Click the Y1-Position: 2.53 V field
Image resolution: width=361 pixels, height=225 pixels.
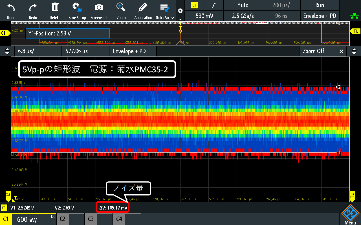67,33
